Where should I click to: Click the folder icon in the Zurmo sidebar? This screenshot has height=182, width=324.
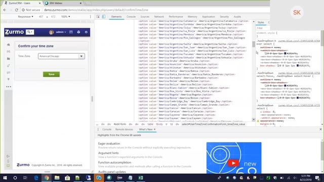(x=8, y=59)
